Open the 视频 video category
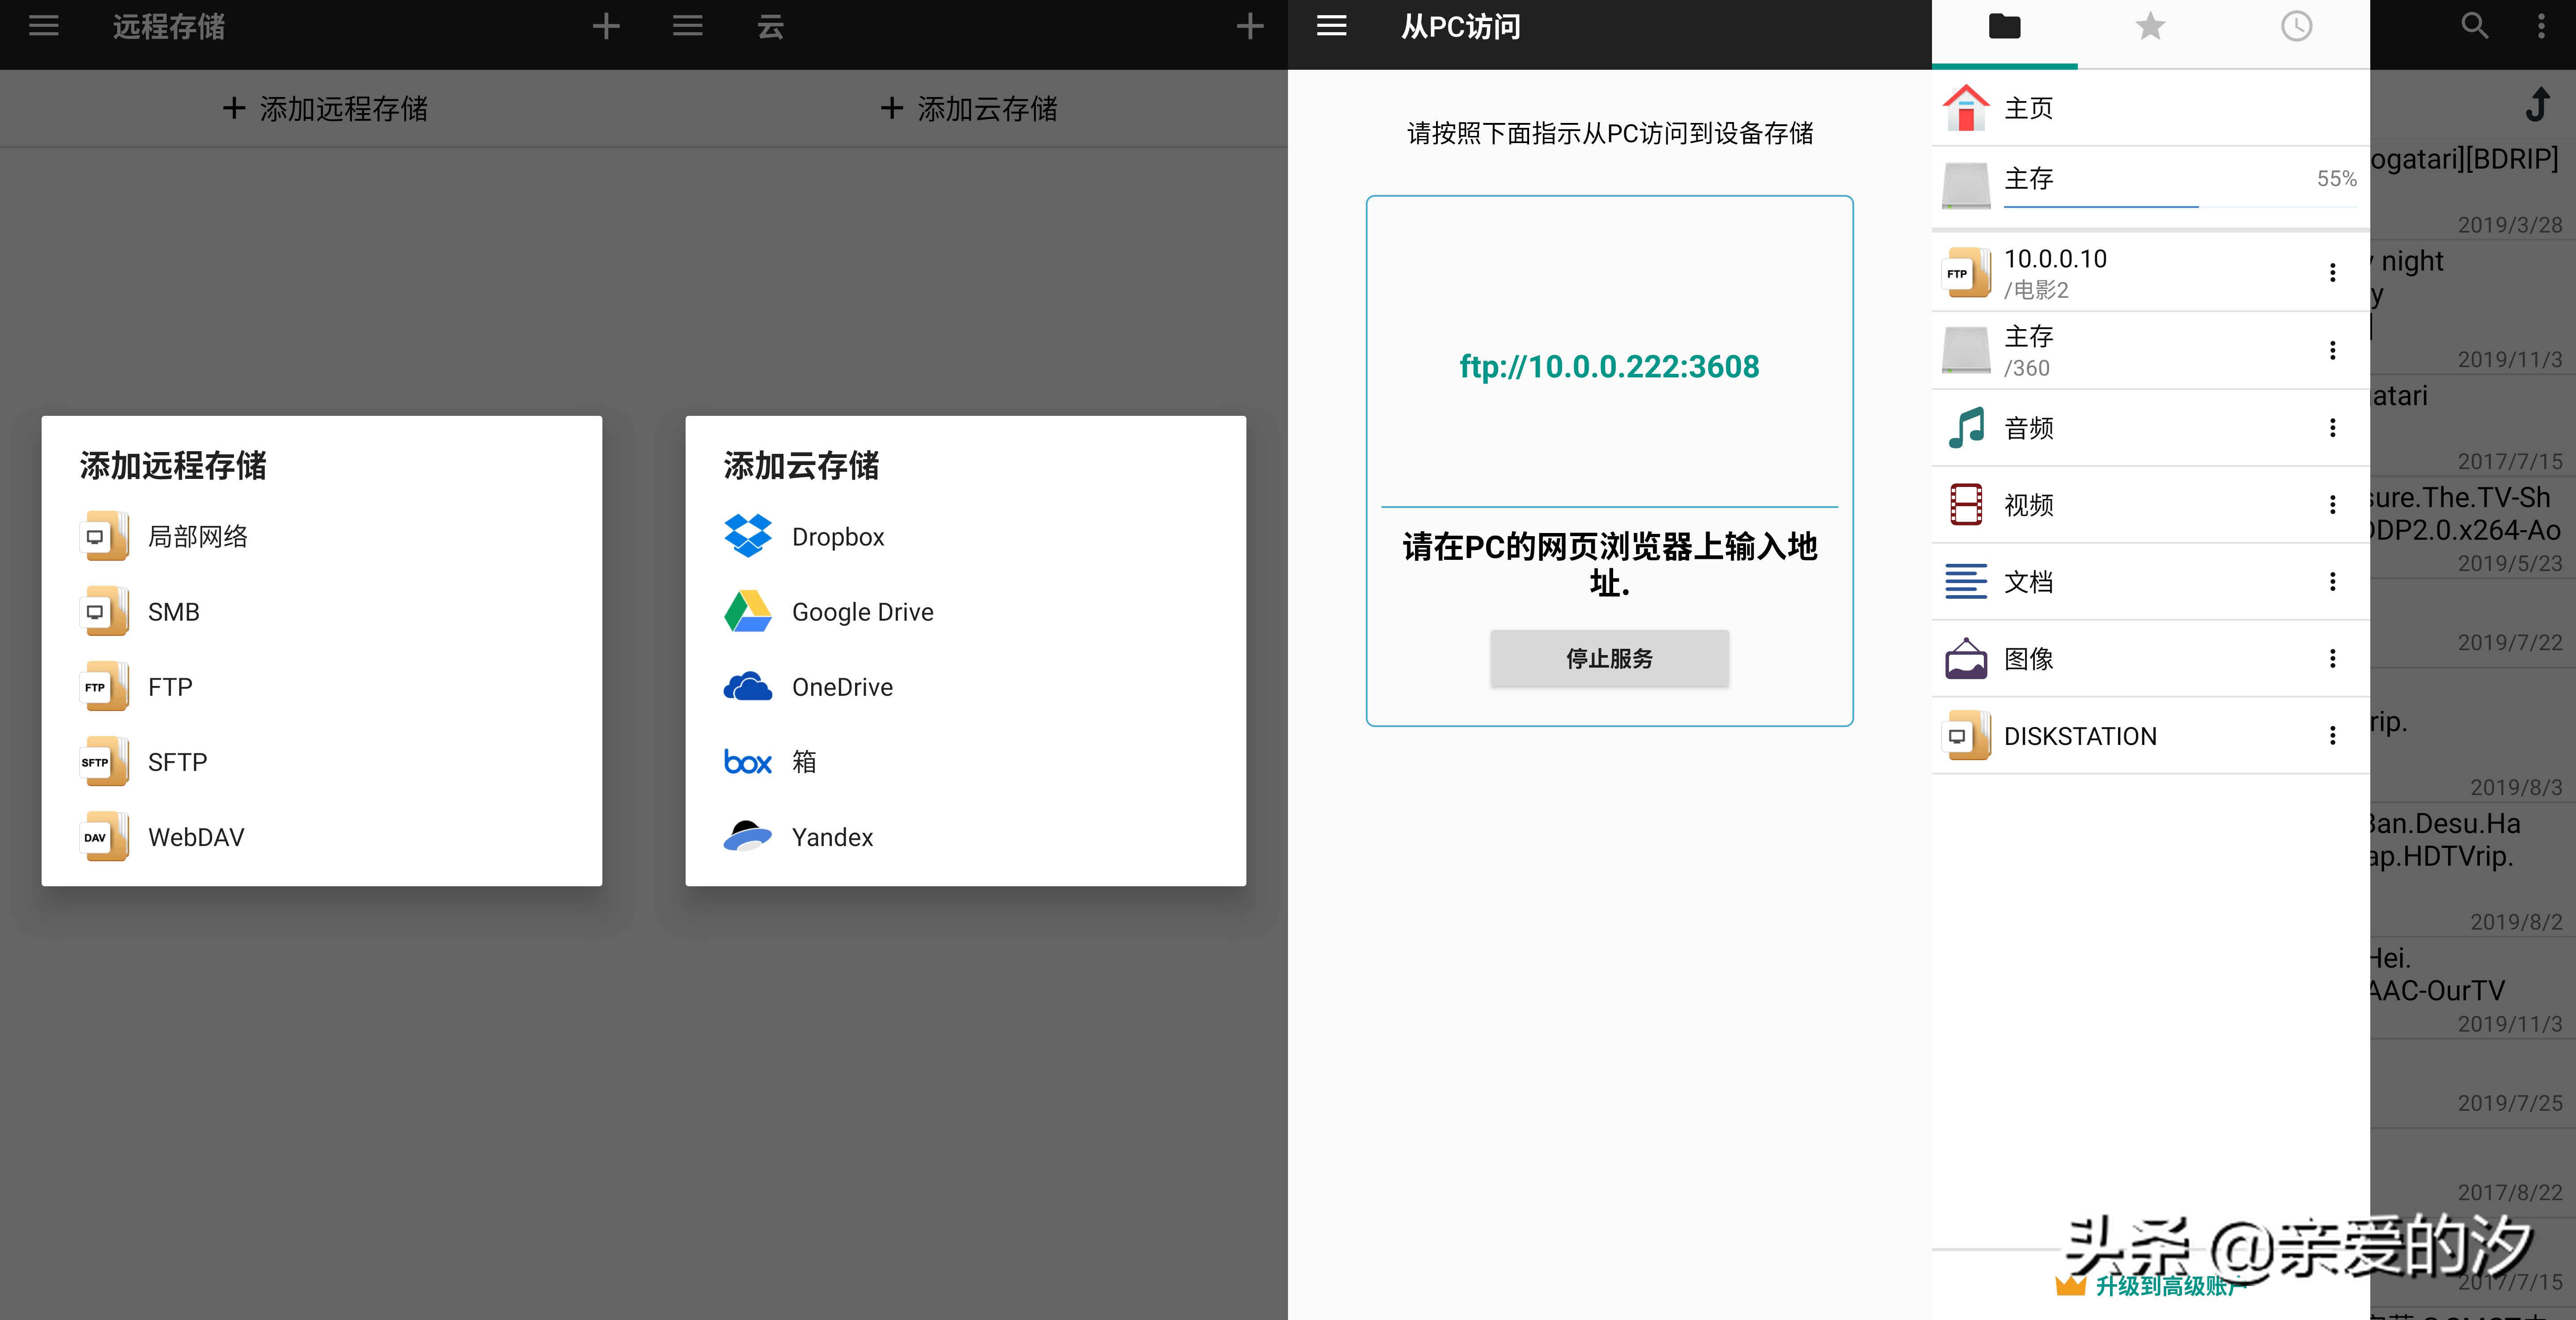The image size is (2576, 1320). (2028, 505)
